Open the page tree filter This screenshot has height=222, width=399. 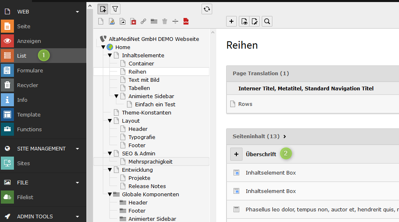(x=115, y=9)
